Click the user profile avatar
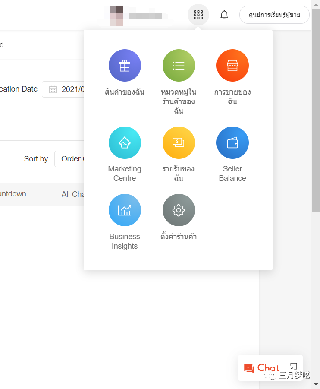Viewport: 320px width, 389px height. [116, 16]
